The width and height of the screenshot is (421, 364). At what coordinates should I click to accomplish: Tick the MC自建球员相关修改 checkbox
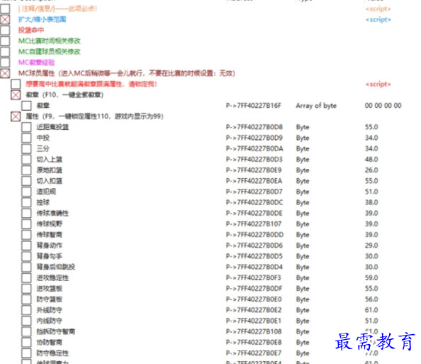(5, 52)
